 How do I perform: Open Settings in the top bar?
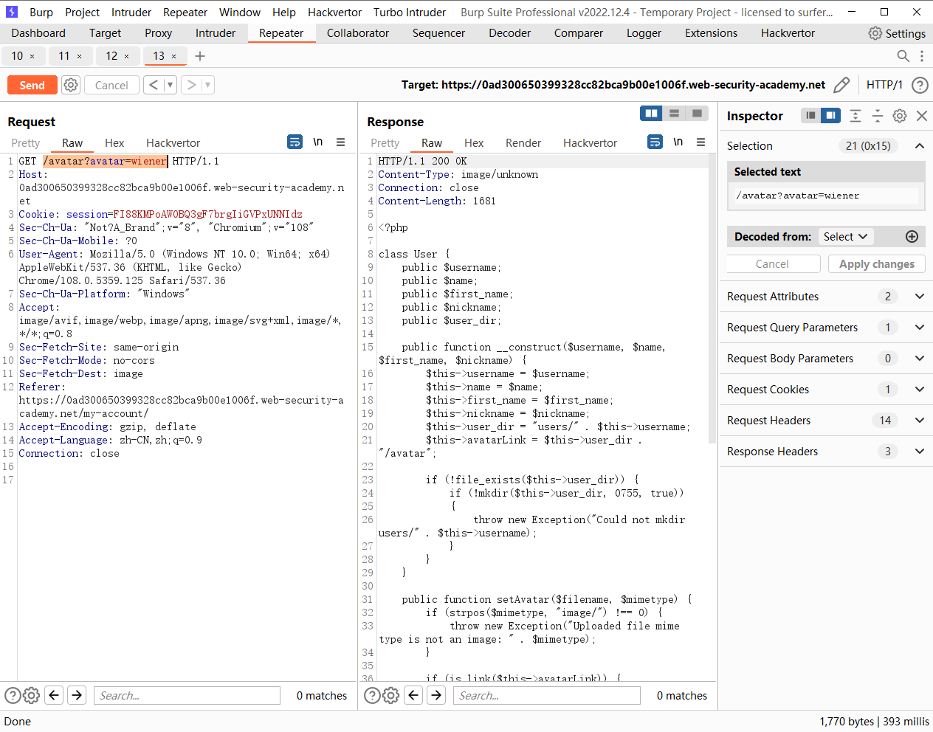tap(897, 33)
